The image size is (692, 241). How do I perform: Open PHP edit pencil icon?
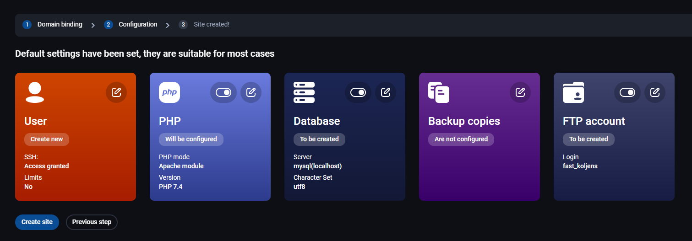pos(251,92)
